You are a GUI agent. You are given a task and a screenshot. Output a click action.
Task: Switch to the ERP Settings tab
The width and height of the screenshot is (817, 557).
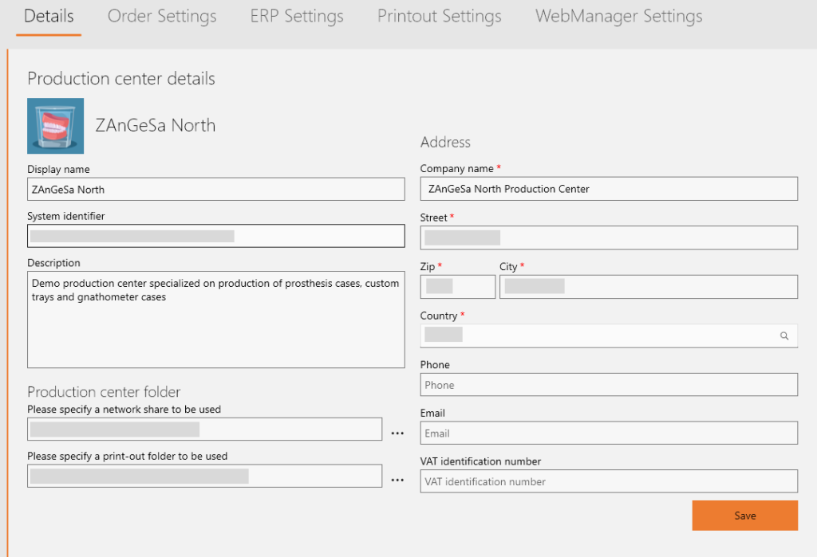(x=297, y=16)
